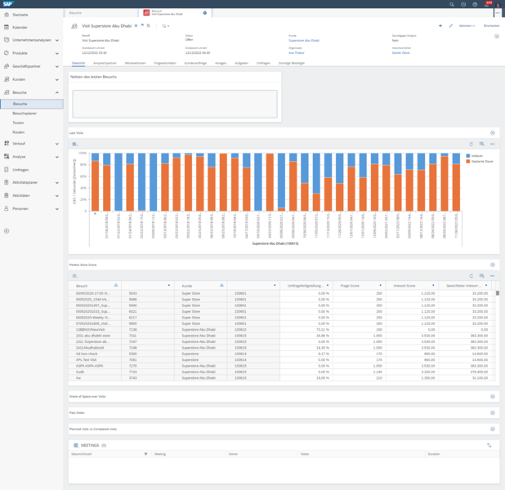
Task: Open more options for Last Visits chart
Action: click(492, 145)
